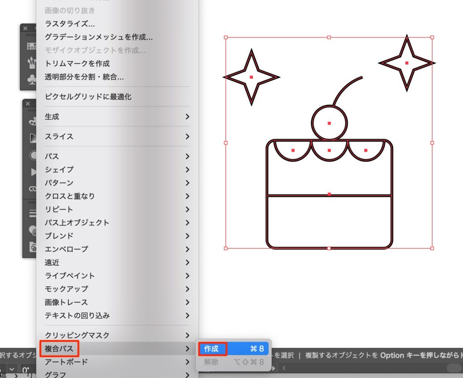463x378 pixels.
Task: Expand the パス submenu
Action: pos(118,156)
